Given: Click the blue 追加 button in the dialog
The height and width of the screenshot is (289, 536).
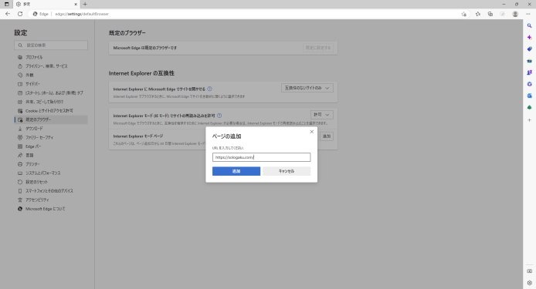Looking at the screenshot, I should point(236,171).
